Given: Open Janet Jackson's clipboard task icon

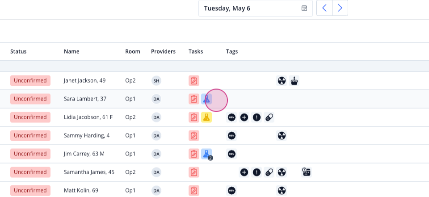Looking at the screenshot, I should (x=194, y=81).
